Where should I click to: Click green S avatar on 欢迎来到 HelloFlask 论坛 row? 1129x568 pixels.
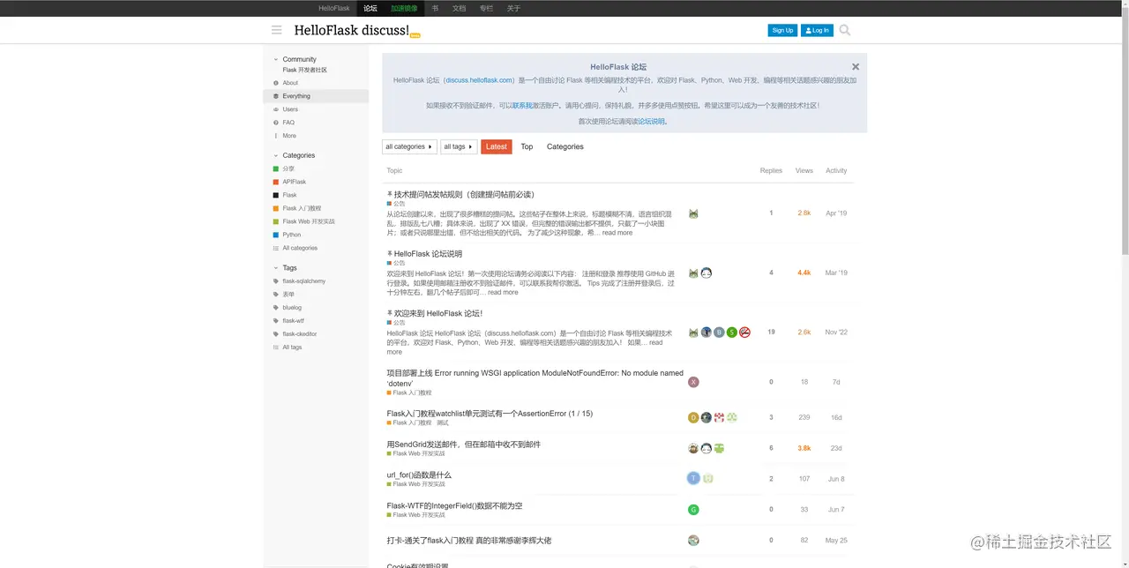[732, 333]
